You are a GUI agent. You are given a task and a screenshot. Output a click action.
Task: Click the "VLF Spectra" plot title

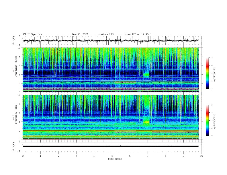point(32,34)
